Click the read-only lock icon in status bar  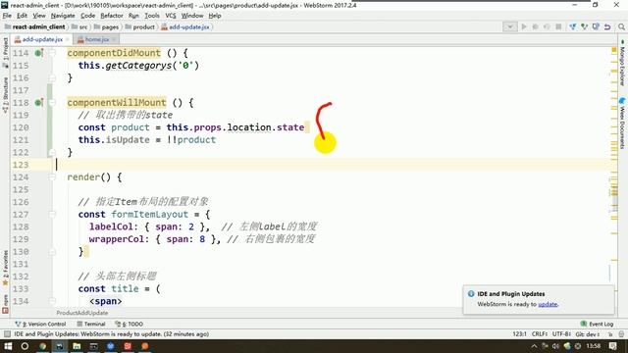pos(610,334)
